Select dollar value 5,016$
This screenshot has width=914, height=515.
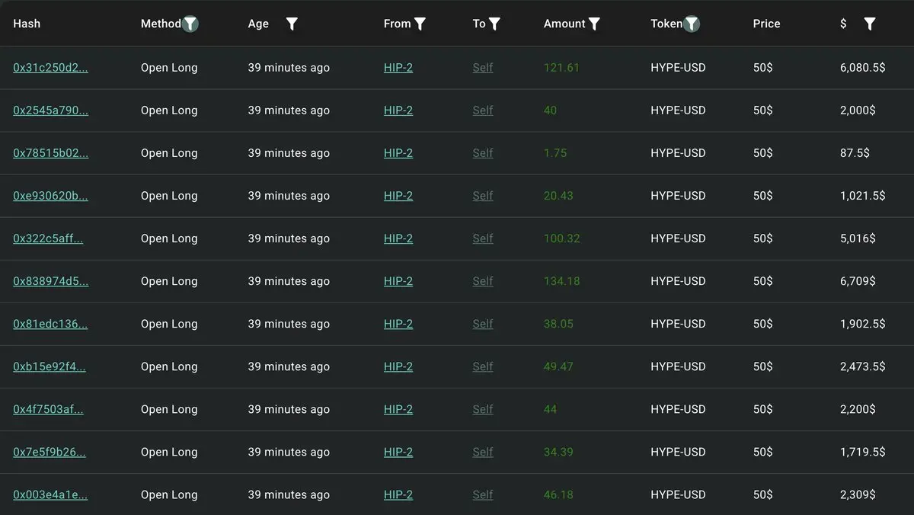(858, 238)
